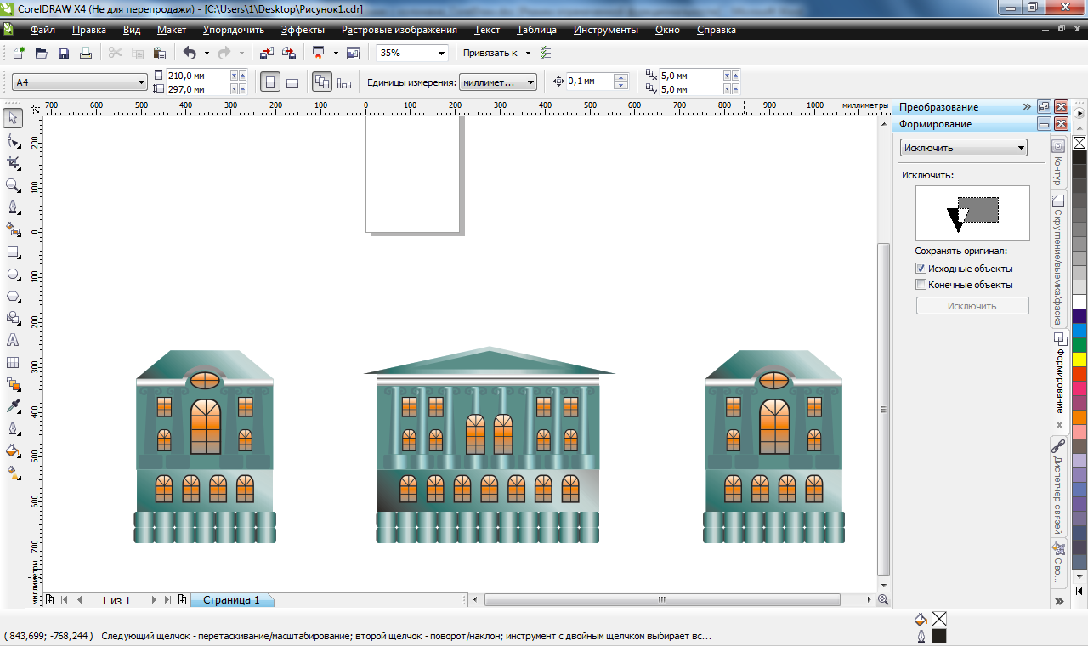Click the Print icon in toolbar
Viewport: 1088px width, 646px height.
(x=85, y=54)
